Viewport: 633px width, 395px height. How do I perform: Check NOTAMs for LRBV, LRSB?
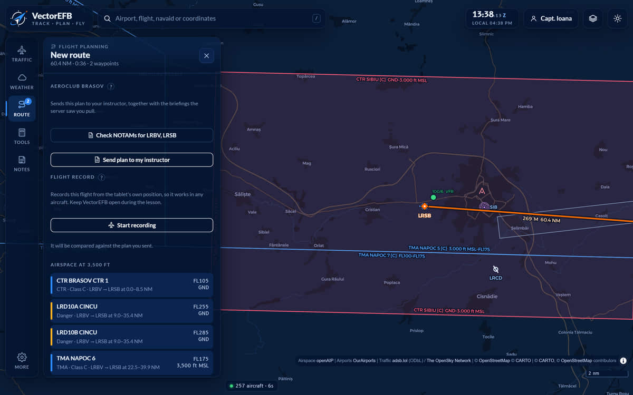pos(132,135)
